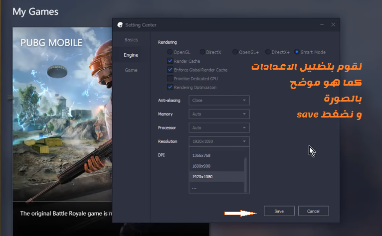Open the Game settings tab
This screenshot has height=236, width=382.
[131, 70]
